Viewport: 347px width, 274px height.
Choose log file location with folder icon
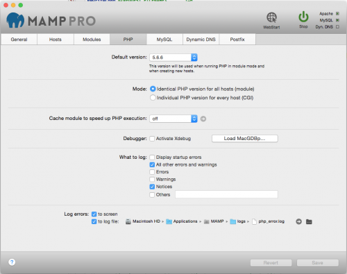309,221
